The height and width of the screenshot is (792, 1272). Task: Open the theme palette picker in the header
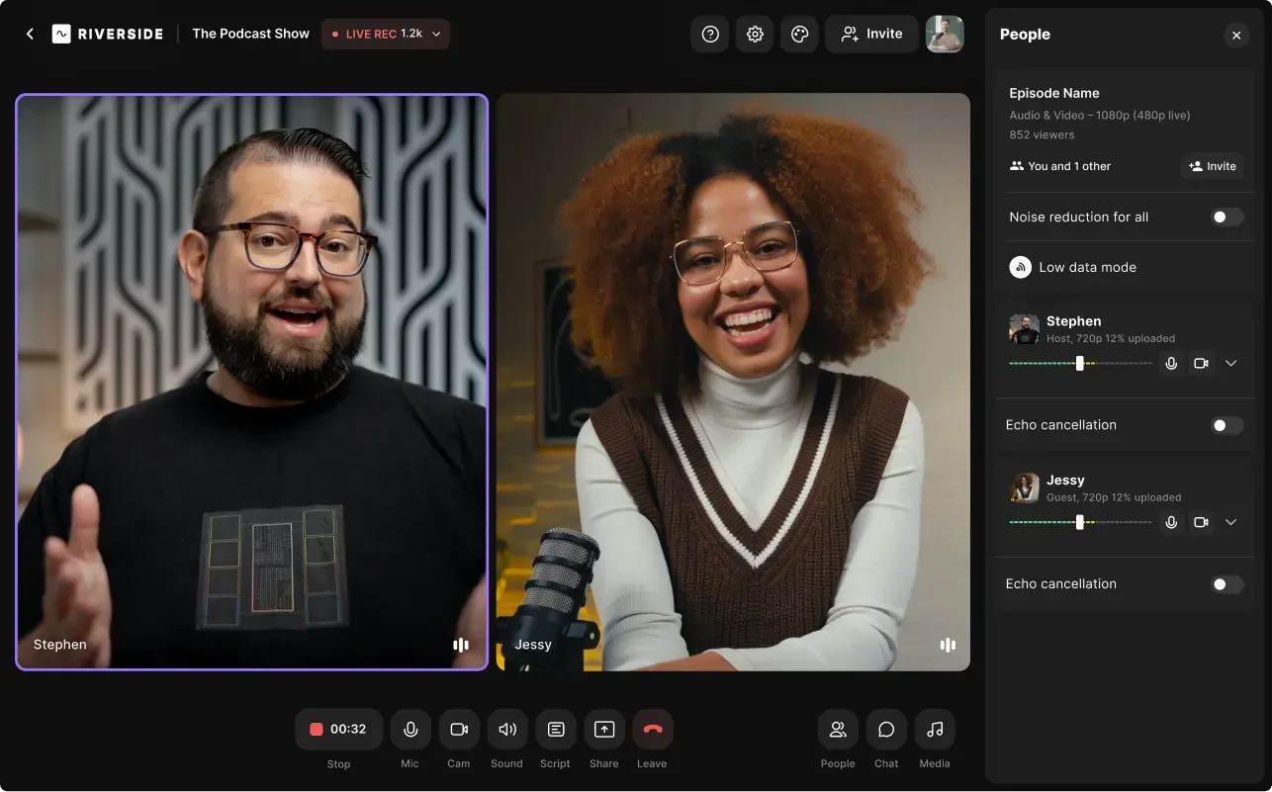click(799, 33)
